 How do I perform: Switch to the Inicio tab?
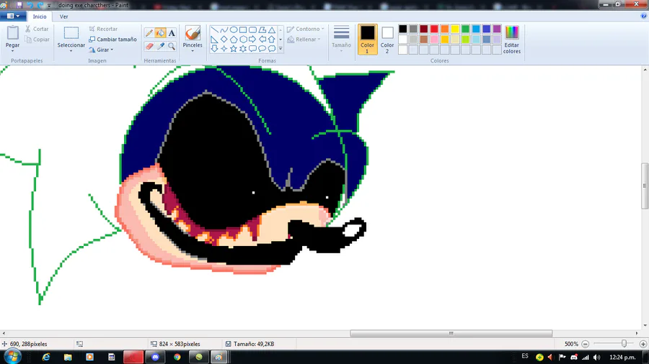(x=40, y=17)
